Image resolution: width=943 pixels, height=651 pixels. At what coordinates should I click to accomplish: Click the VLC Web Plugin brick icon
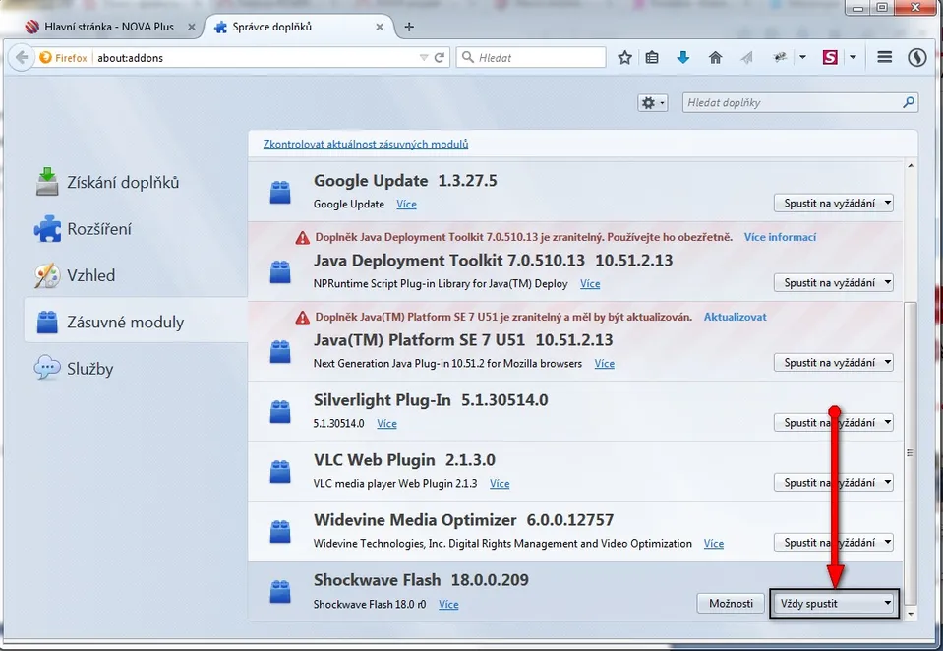(280, 472)
